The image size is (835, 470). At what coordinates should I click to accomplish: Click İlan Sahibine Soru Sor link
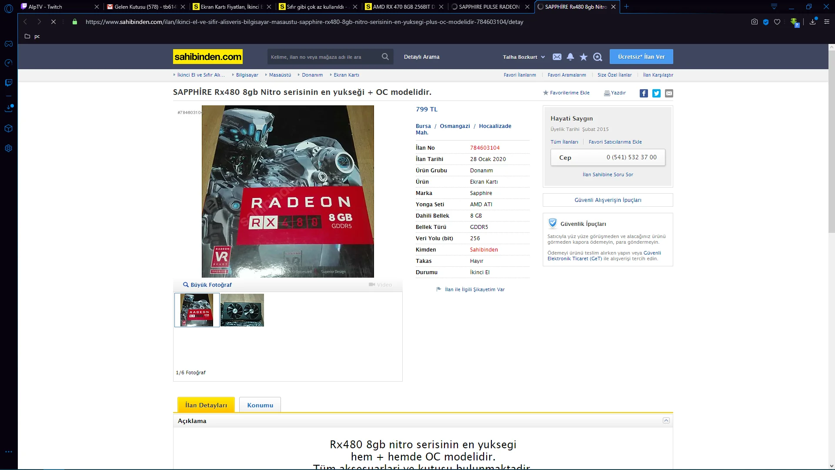[x=608, y=175]
